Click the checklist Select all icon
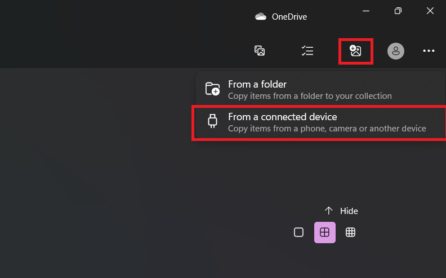Viewport: 446px width, 278px height. (307, 51)
